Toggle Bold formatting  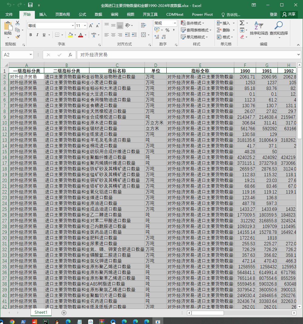coord(31,35)
